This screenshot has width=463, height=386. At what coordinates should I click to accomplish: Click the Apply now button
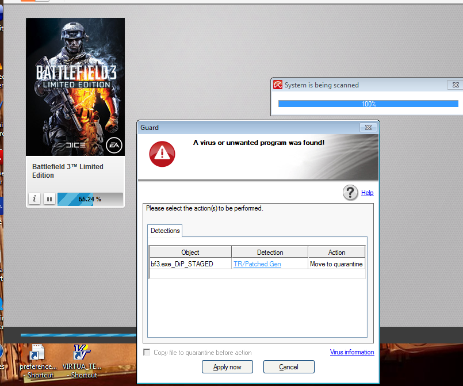pos(227,367)
